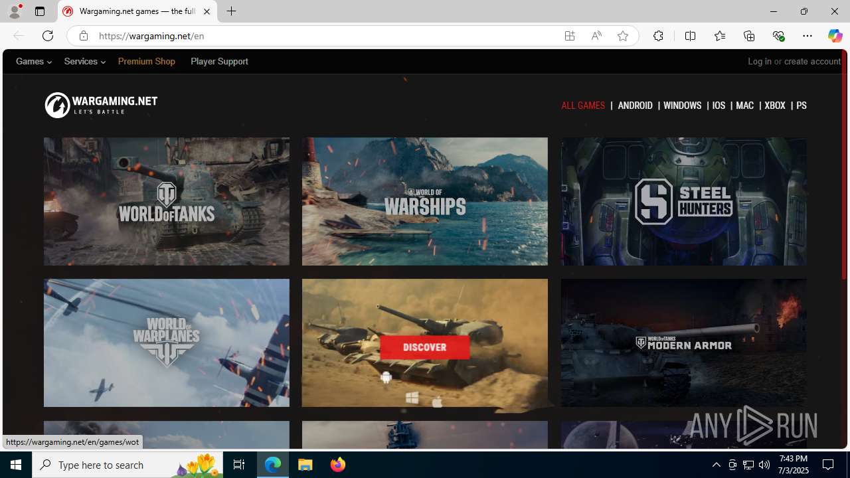The height and width of the screenshot is (478, 850).
Task: Open Edge Settings and more menu
Action: click(807, 36)
